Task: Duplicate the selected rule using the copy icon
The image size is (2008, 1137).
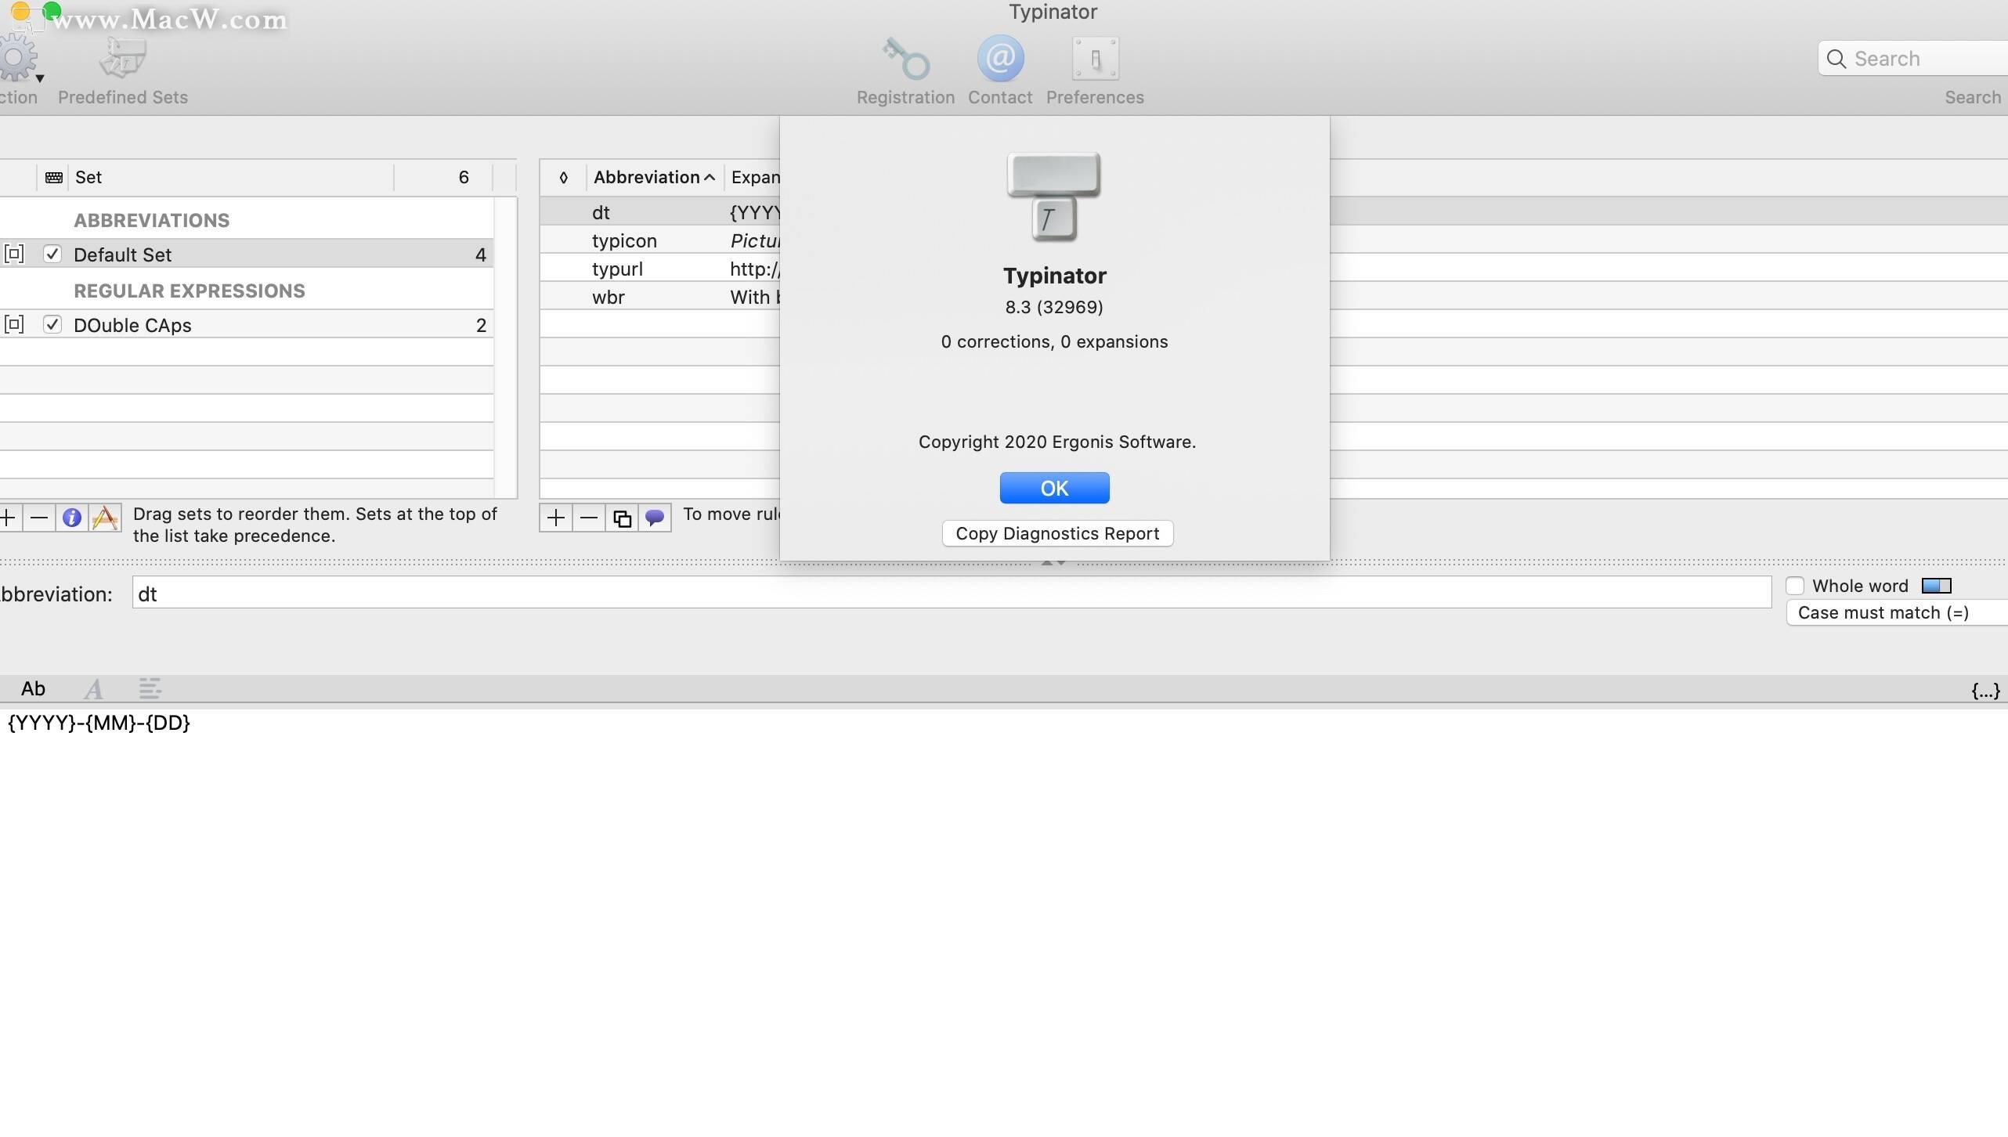Action: (622, 518)
